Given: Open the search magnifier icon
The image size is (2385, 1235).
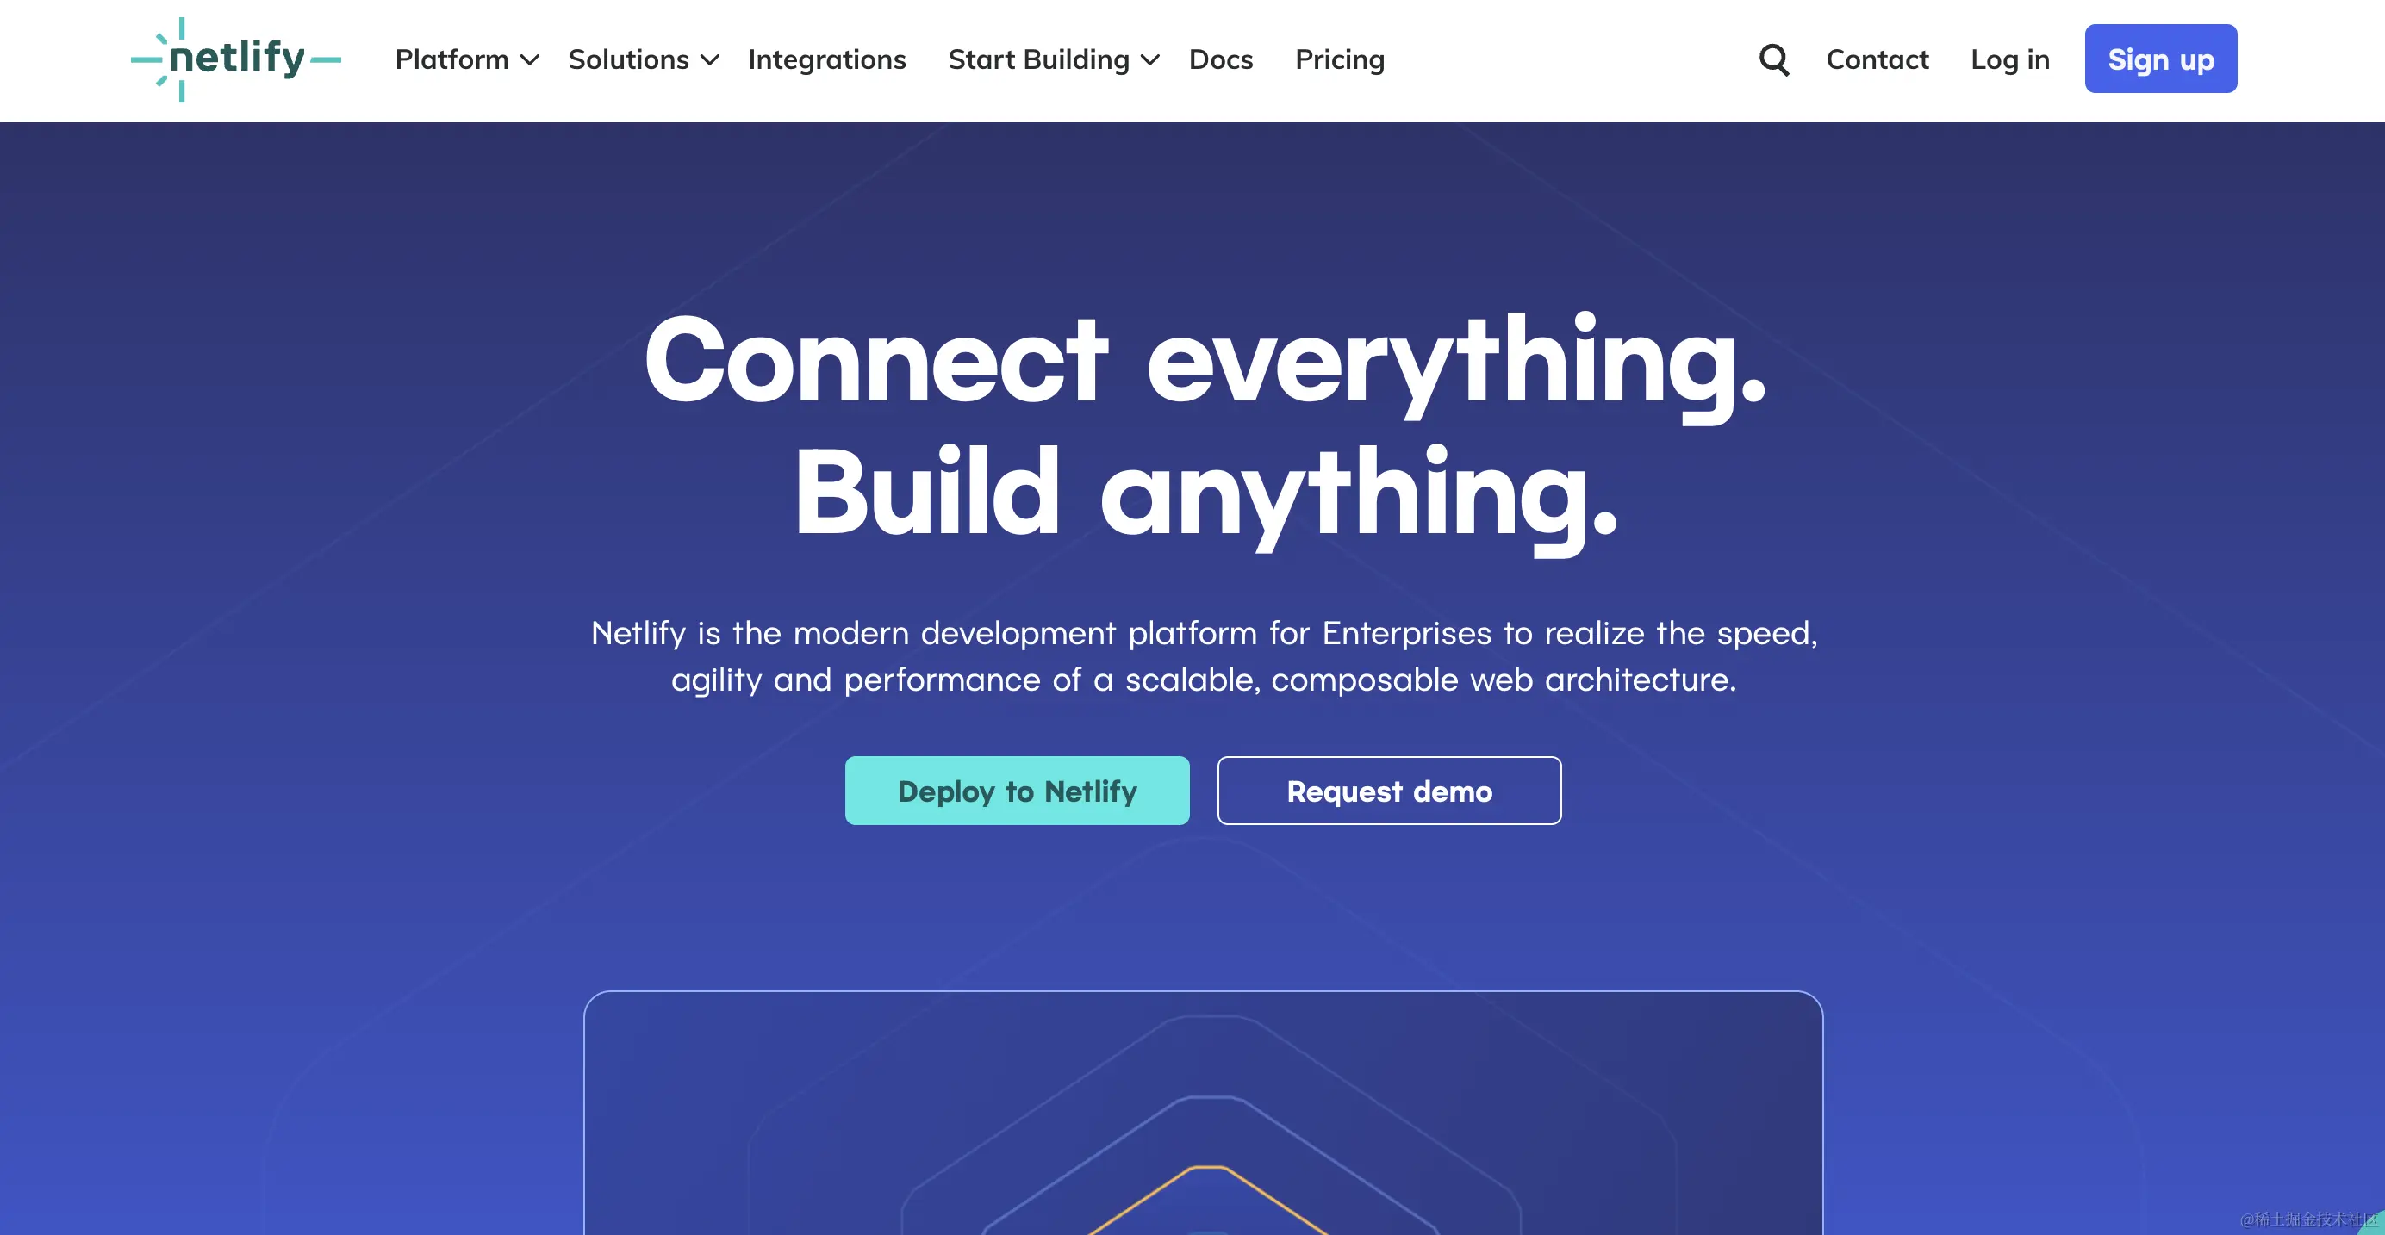Looking at the screenshot, I should click(1773, 60).
